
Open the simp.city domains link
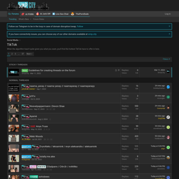click(92, 34)
